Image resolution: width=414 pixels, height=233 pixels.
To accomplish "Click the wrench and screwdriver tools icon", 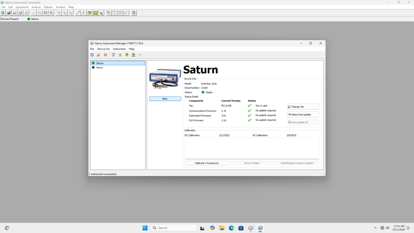I will [x=99, y=55].
